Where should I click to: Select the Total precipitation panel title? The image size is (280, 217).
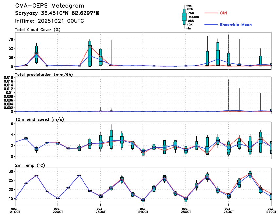coord(44,75)
